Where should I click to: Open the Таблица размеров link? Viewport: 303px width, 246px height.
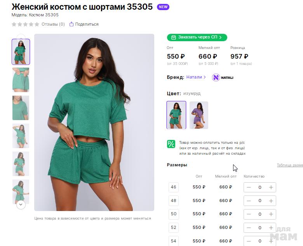[290, 165]
